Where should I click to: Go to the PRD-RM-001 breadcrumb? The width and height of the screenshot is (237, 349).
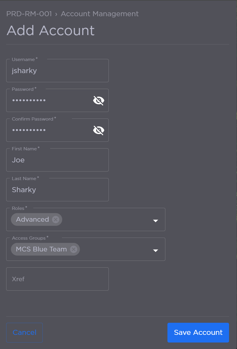(x=29, y=14)
